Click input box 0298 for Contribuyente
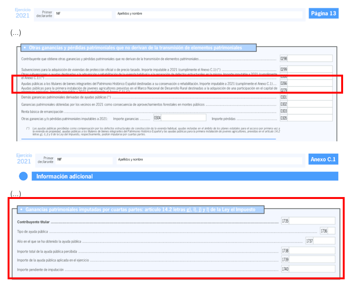 pyautogui.click(x=310, y=59)
